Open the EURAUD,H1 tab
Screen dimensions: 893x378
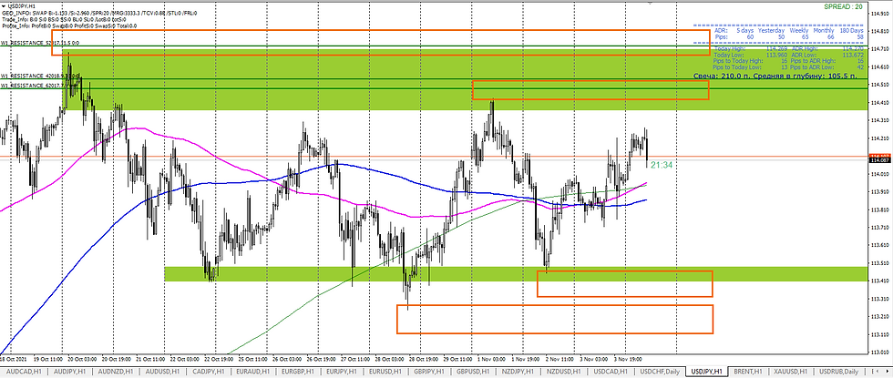(255, 372)
